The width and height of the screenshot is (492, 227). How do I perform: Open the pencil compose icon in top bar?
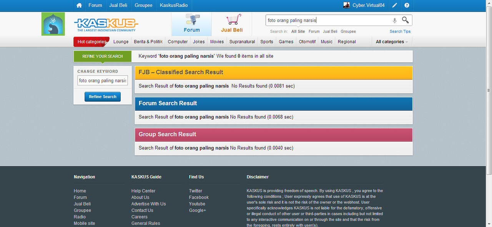coord(395,5)
